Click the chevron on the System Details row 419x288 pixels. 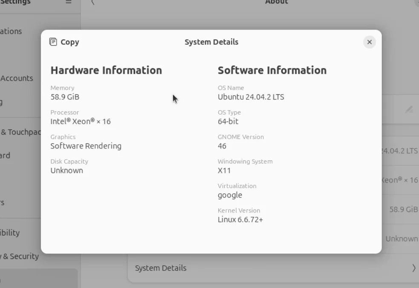click(413, 268)
